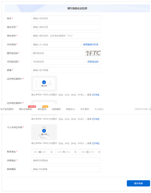Screen dimensions: 151x193
Task: Open the 市 city dropdown
Action: coord(66,152)
